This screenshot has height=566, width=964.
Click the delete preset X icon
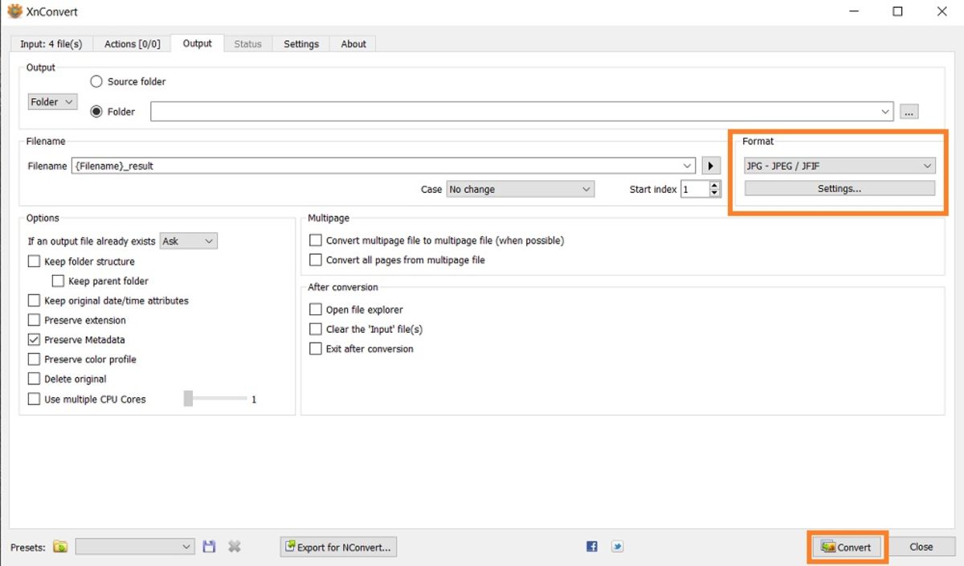point(235,547)
